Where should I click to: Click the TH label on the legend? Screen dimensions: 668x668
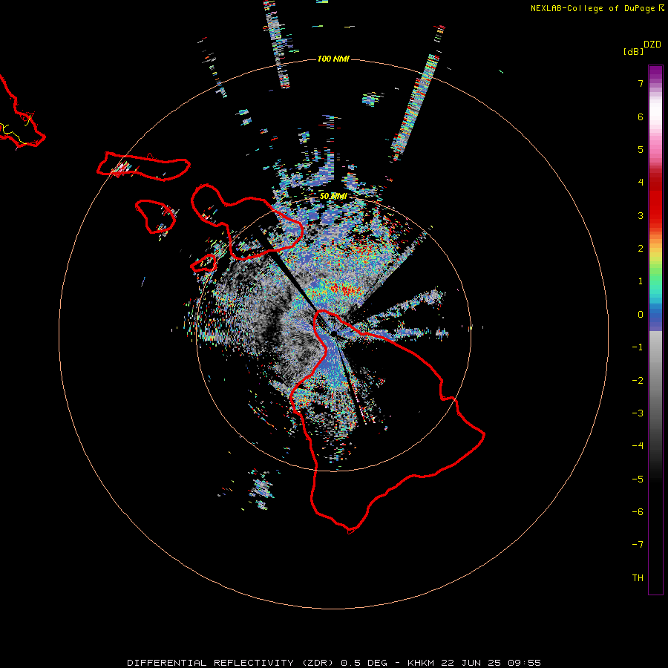[x=638, y=578]
